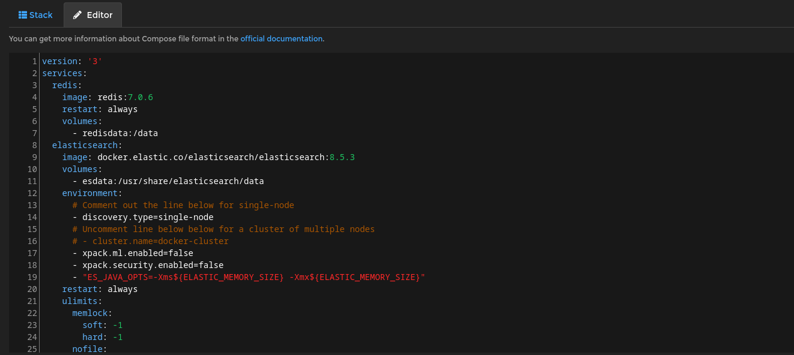Image resolution: width=794 pixels, height=355 pixels.
Task: Click line number 12 in the gutter
Action: (x=32, y=193)
